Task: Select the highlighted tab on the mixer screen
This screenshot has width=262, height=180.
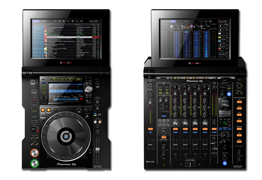Action: pyautogui.click(x=173, y=21)
